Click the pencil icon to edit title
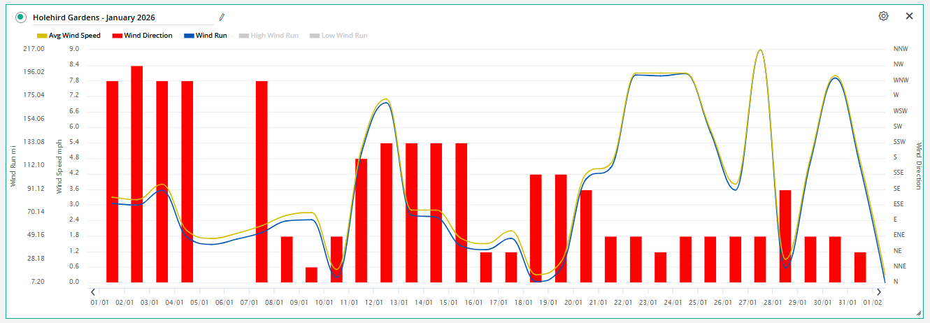930x323 pixels. tap(222, 17)
